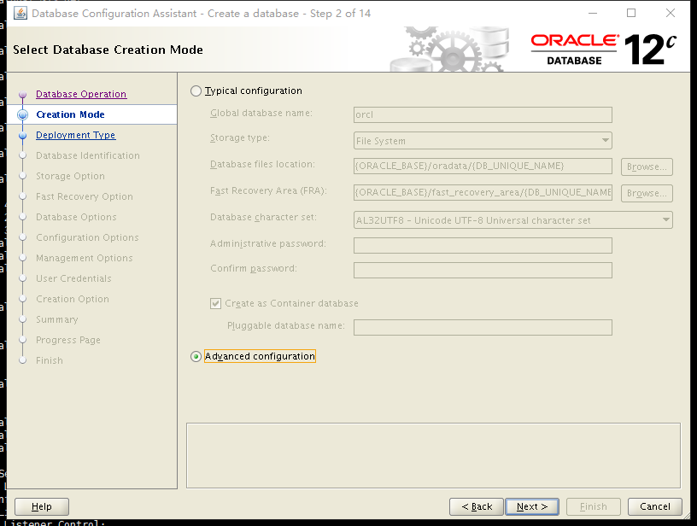Minimize the Database Configuration Assistant window

(593, 14)
